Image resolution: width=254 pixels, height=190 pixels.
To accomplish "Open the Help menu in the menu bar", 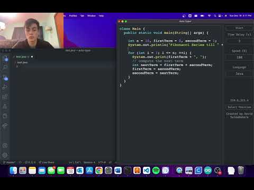I will (101, 16).
